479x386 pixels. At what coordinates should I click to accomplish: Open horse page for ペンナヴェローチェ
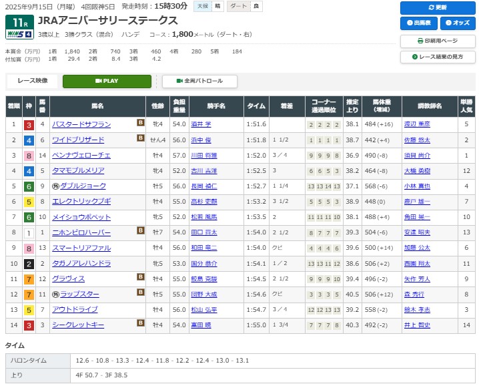pyautogui.click(x=81, y=156)
